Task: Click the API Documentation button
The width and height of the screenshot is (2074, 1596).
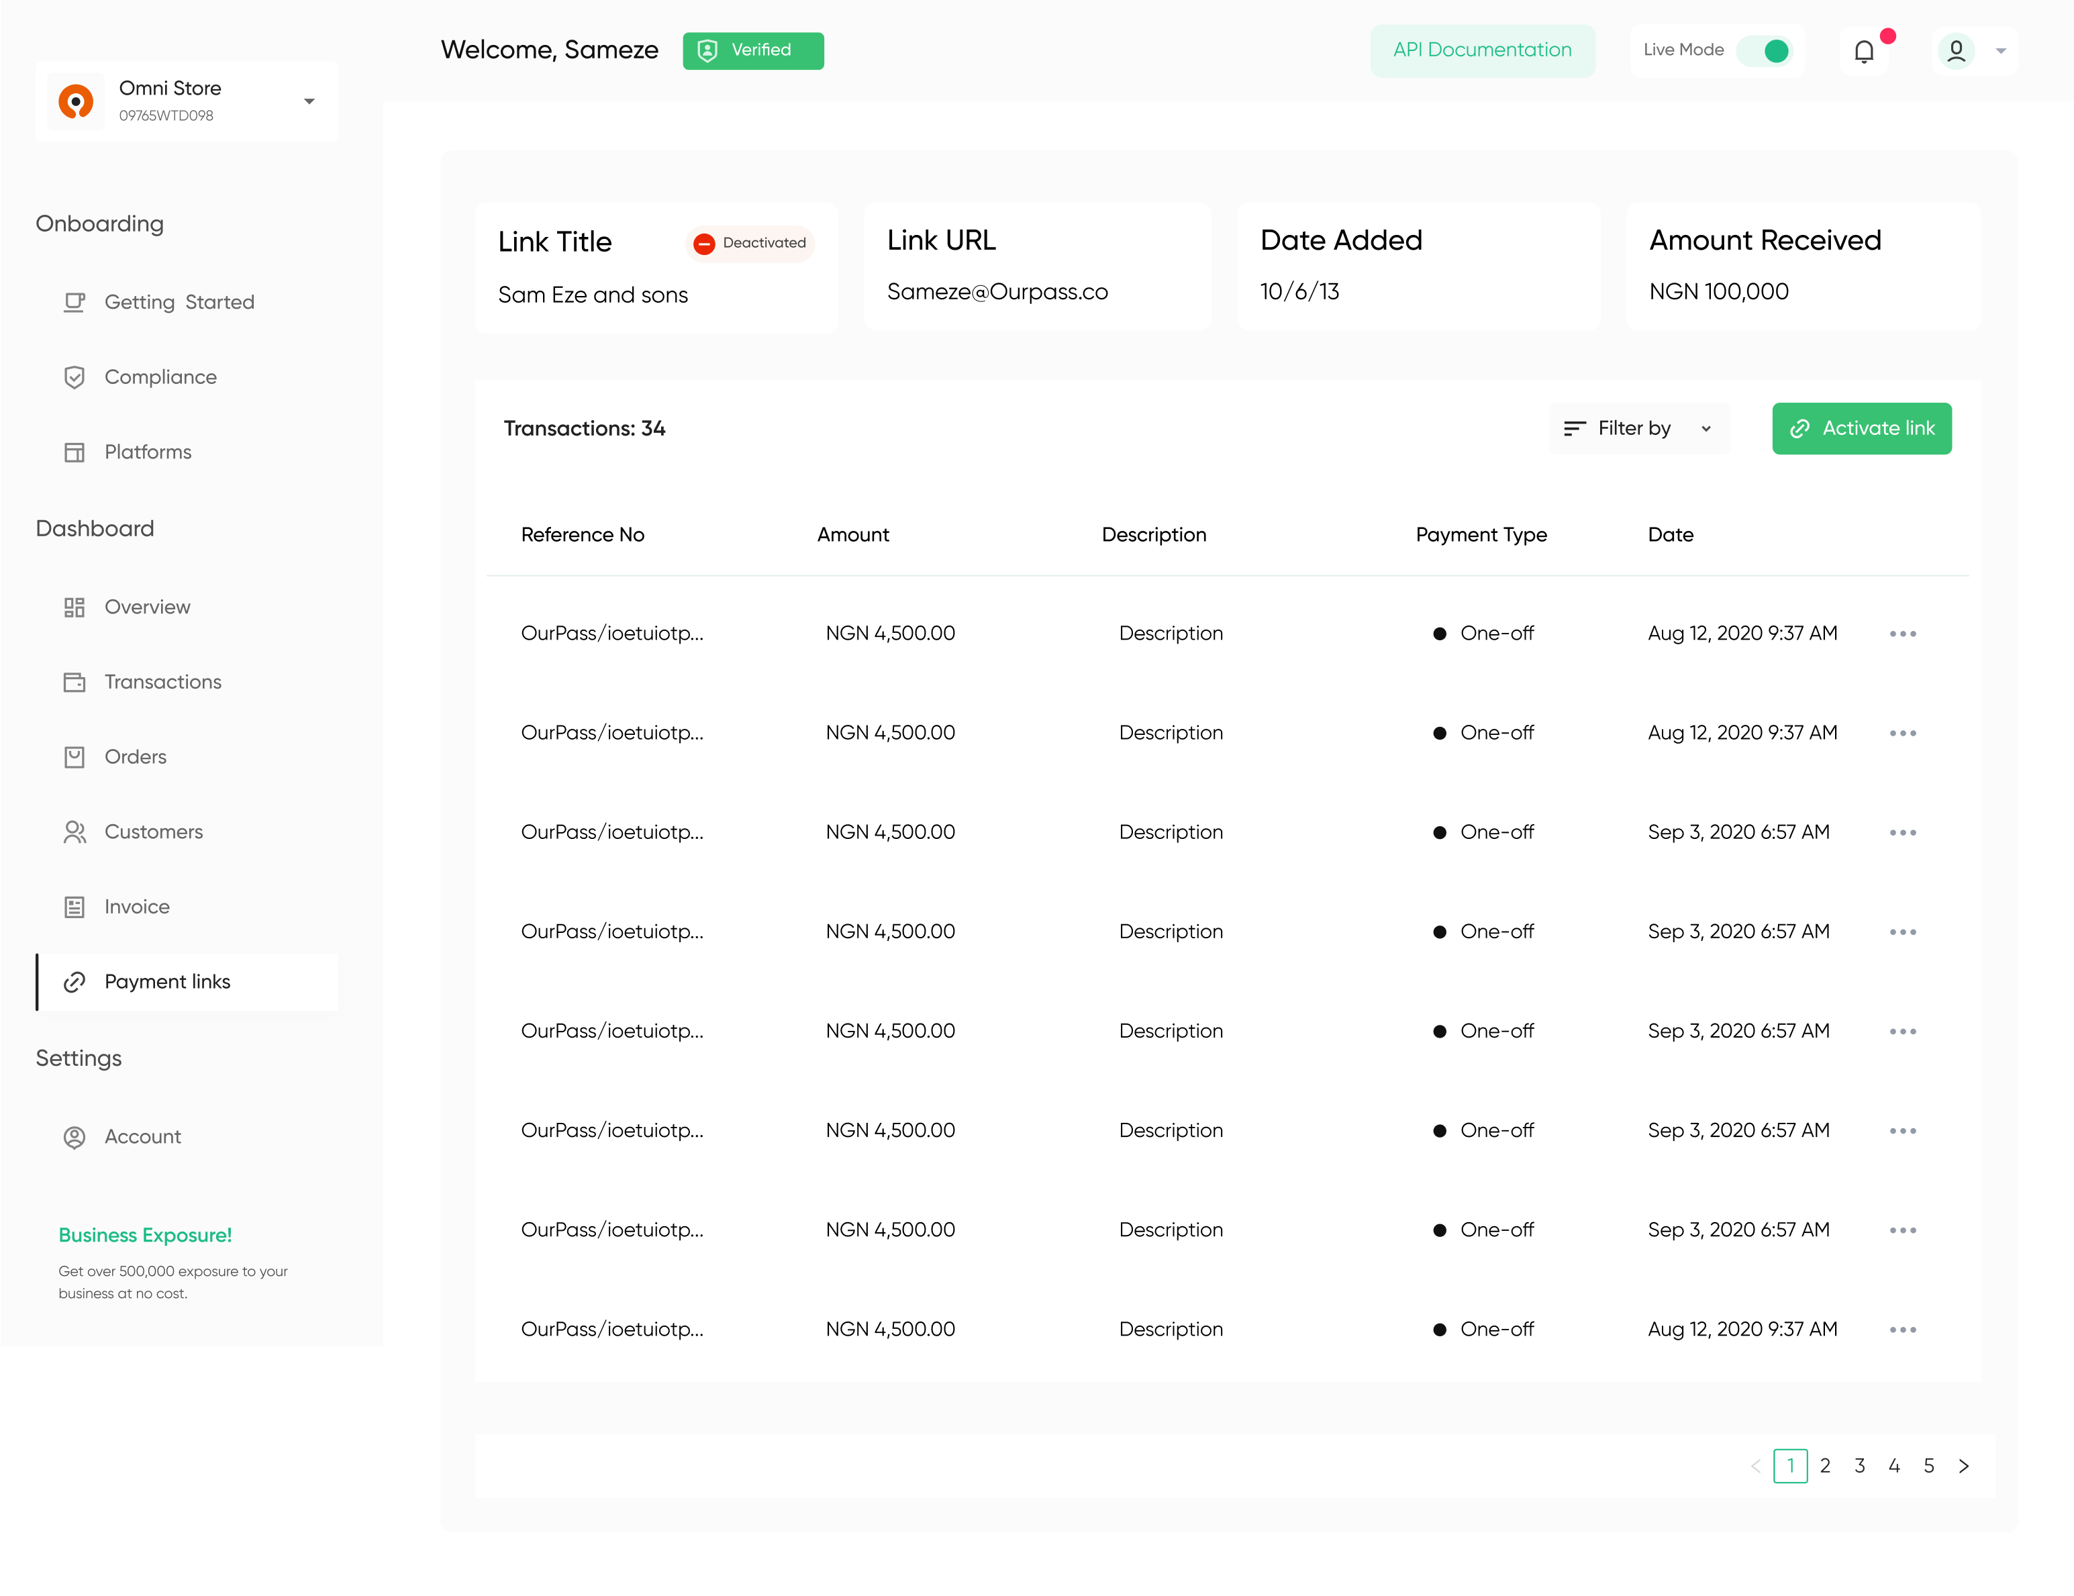Action: [x=1483, y=50]
